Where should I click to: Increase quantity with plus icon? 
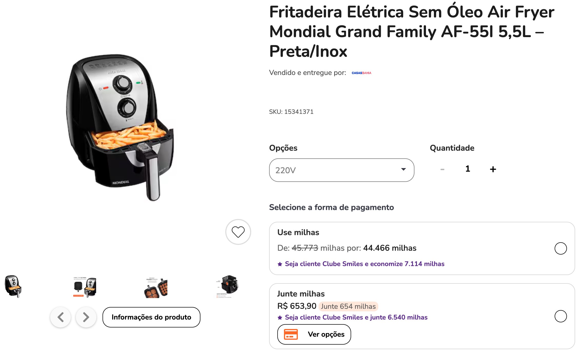pyautogui.click(x=493, y=169)
